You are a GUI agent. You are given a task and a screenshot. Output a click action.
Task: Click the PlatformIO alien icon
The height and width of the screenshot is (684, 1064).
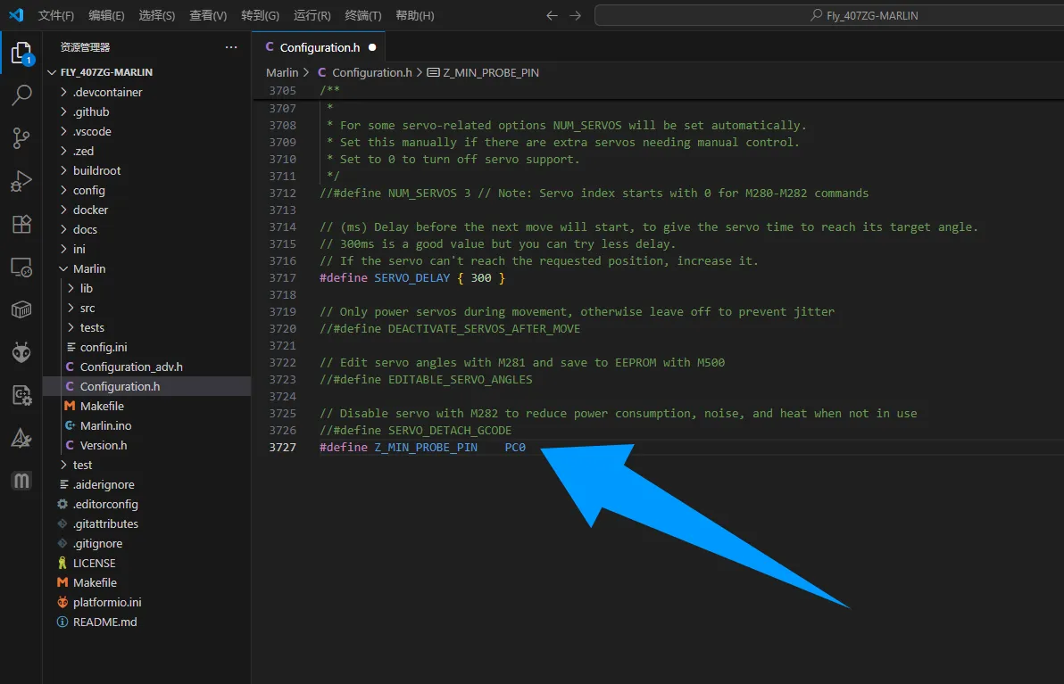pyautogui.click(x=21, y=352)
